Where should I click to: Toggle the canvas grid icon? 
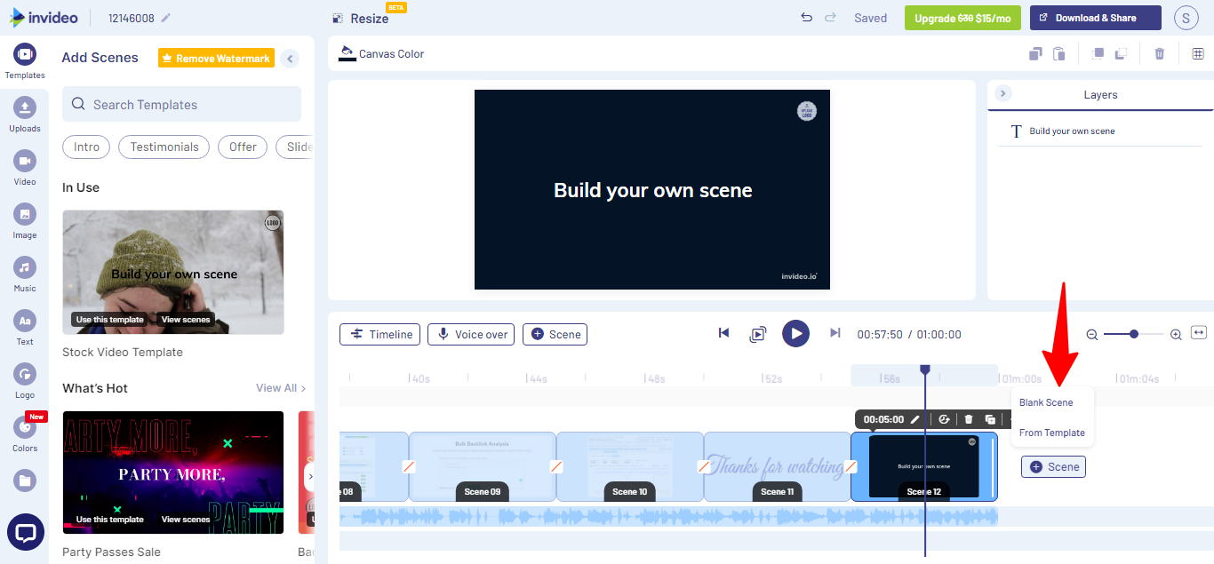click(1198, 53)
